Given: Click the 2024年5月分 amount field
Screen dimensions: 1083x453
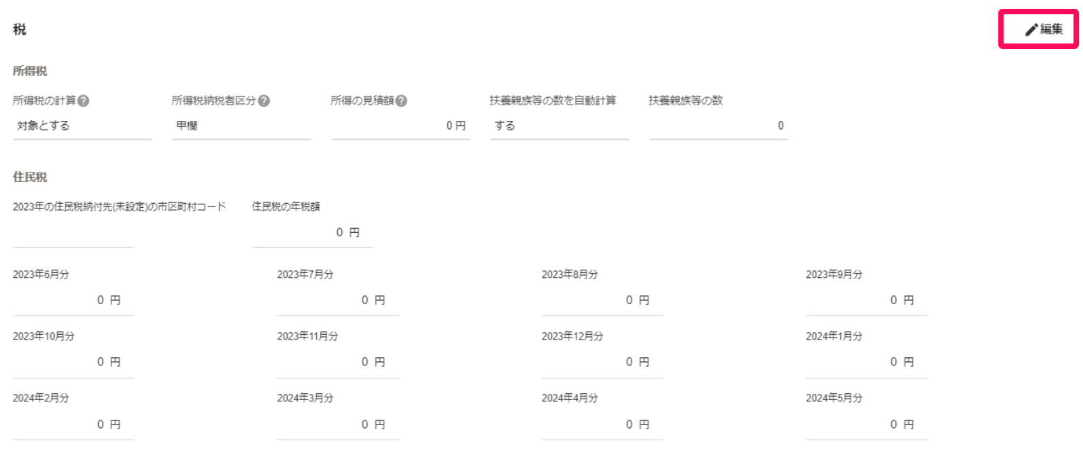Looking at the screenshot, I should [x=867, y=425].
